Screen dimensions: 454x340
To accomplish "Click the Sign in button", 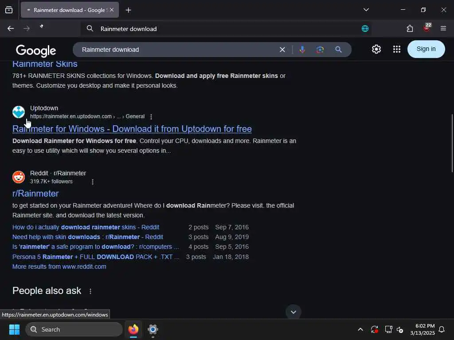I will click(x=426, y=49).
